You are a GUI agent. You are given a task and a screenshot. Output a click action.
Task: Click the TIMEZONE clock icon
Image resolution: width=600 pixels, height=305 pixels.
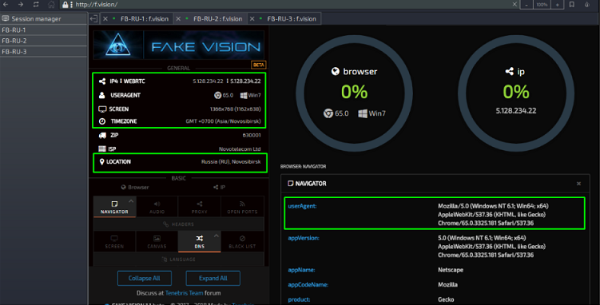(x=102, y=121)
